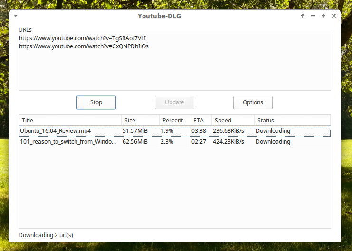Viewport: 352px width, 251px height.
Task: Click the Status column header
Action: (292, 120)
